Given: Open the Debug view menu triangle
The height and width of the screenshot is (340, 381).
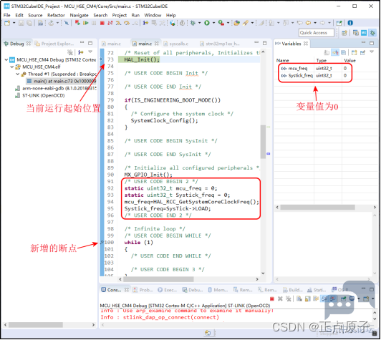Looking at the screenshot, I should point(90,52).
